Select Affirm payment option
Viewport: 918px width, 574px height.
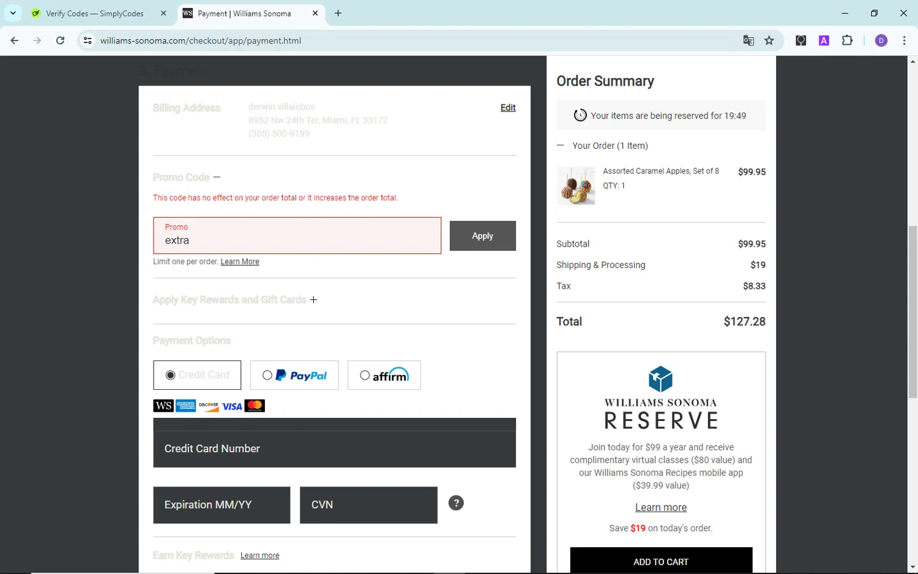tap(384, 375)
